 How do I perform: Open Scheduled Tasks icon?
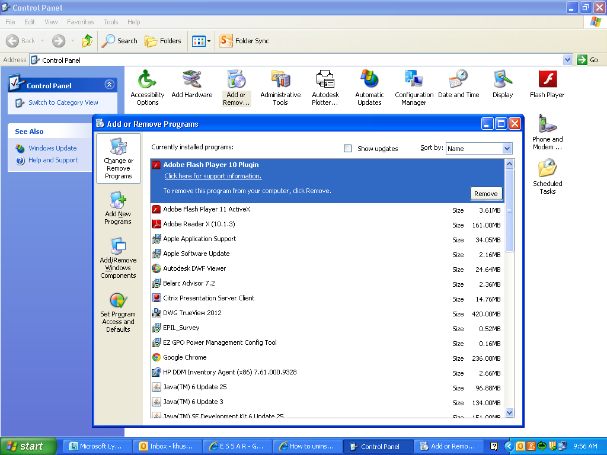(547, 176)
